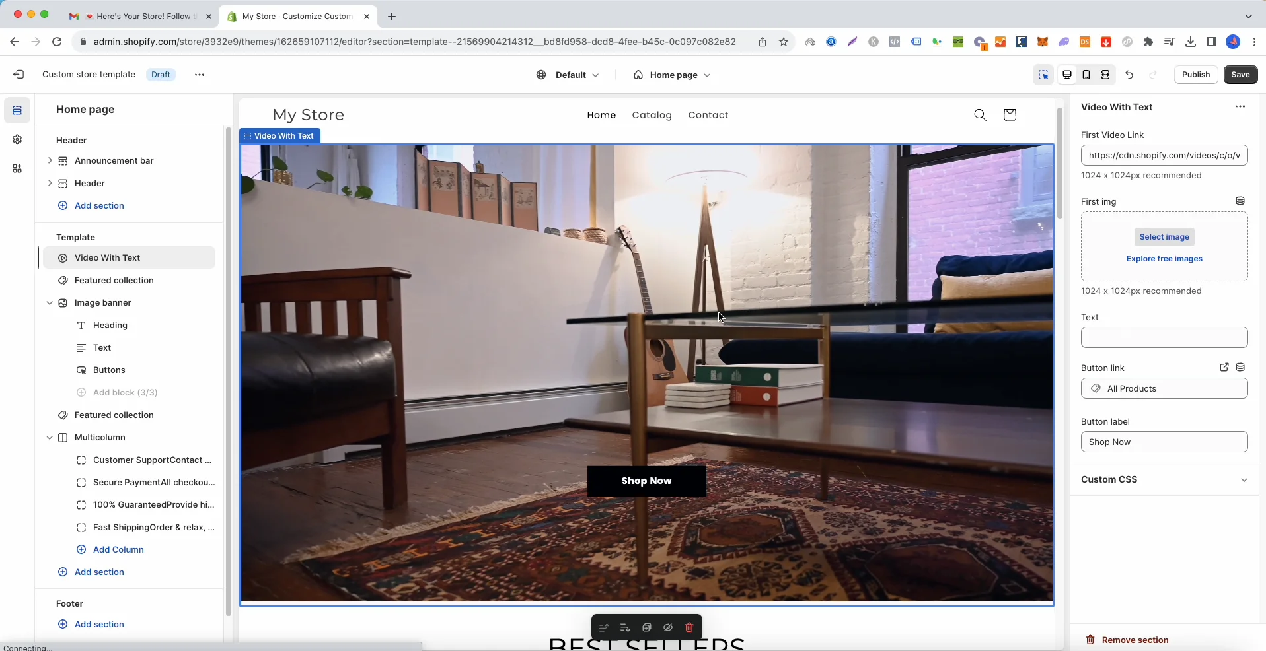Connect a dynamic source for Button link
Image resolution: width=1266 pixels, height=651 pixels.
tap(1240, 367)
